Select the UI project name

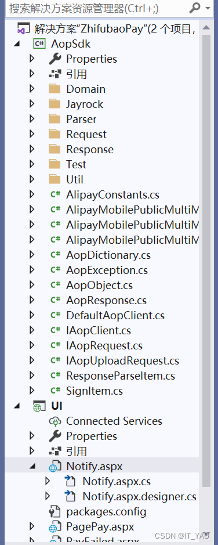pyautogui.click(x=57, y=406)
